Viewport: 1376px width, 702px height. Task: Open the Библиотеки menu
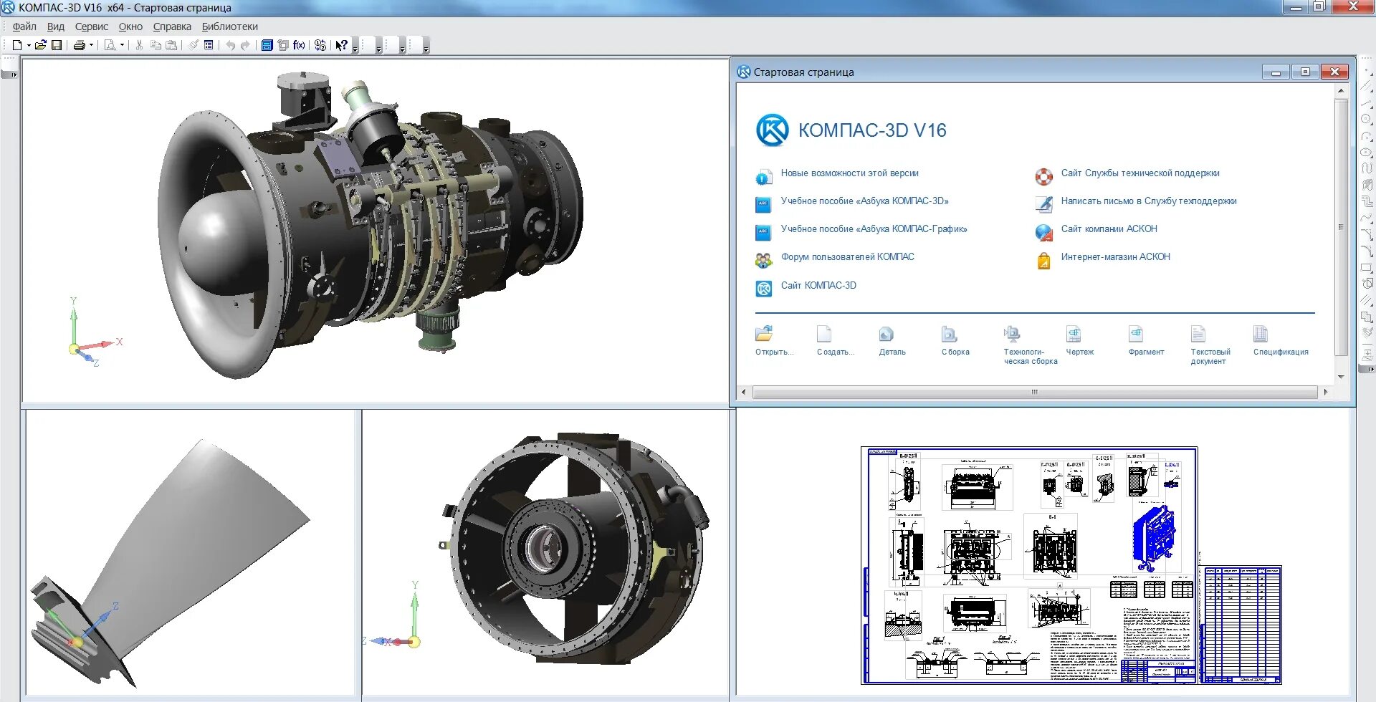[230, 27]
